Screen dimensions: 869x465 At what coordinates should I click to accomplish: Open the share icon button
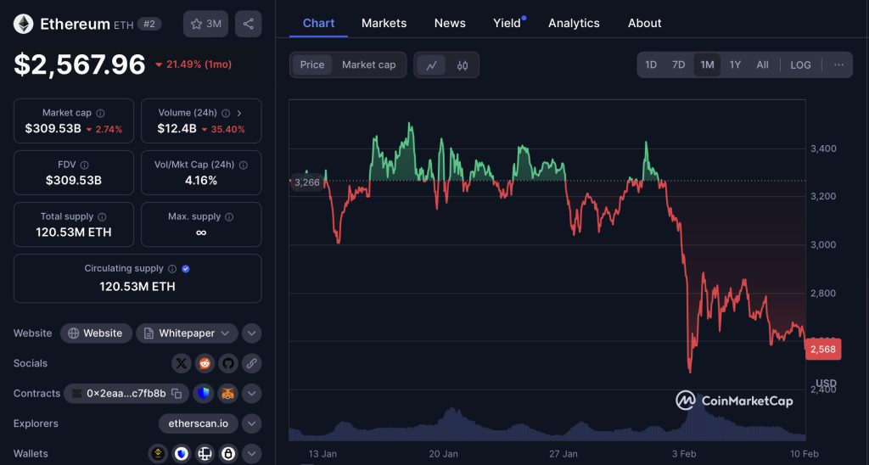249,24
